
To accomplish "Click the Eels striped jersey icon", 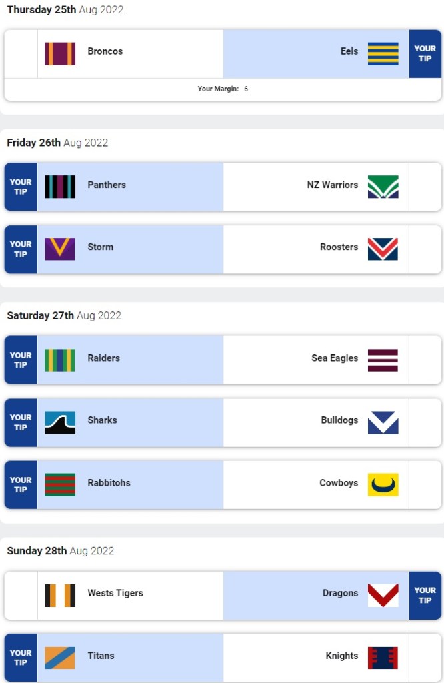I will tap(383, 53).
